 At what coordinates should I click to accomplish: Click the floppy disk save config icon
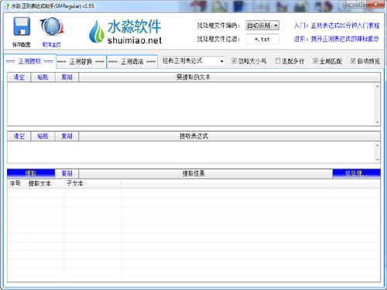click(x=22, y=26)
